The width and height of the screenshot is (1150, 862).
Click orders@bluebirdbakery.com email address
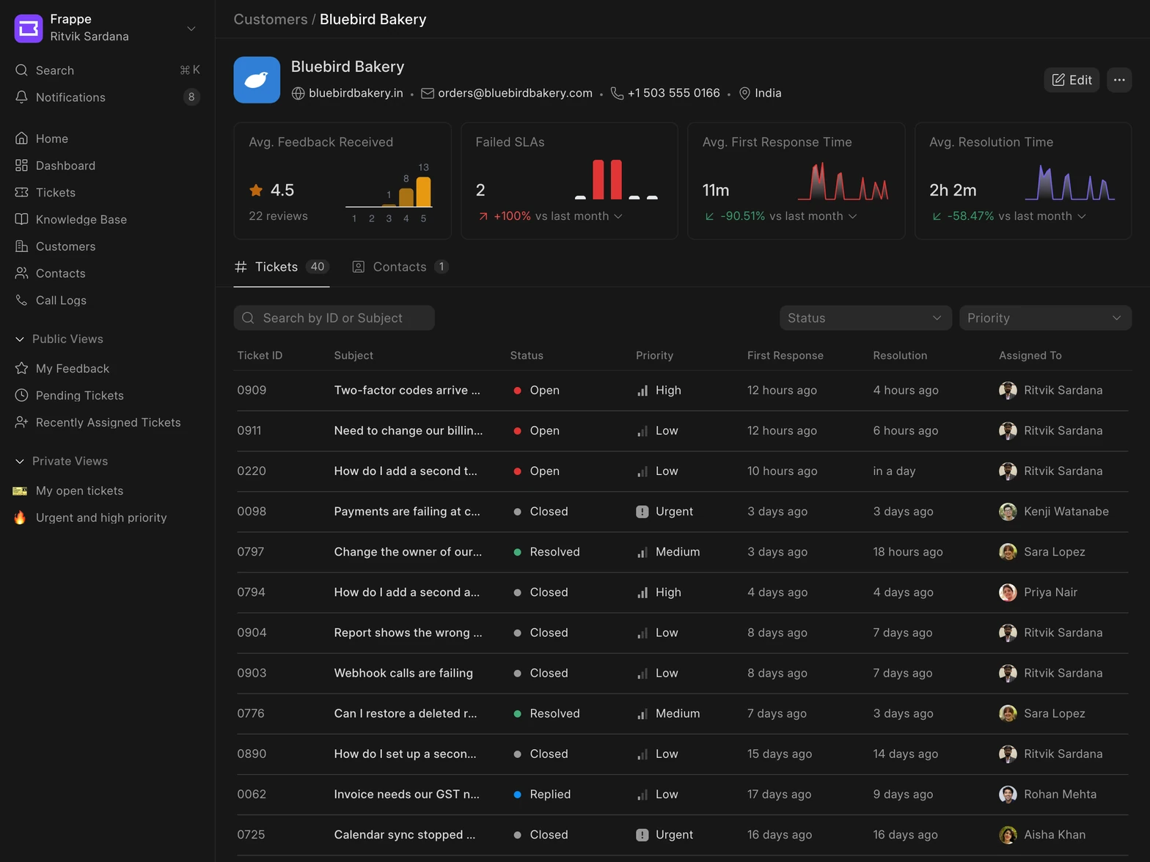tap(515, 93)
